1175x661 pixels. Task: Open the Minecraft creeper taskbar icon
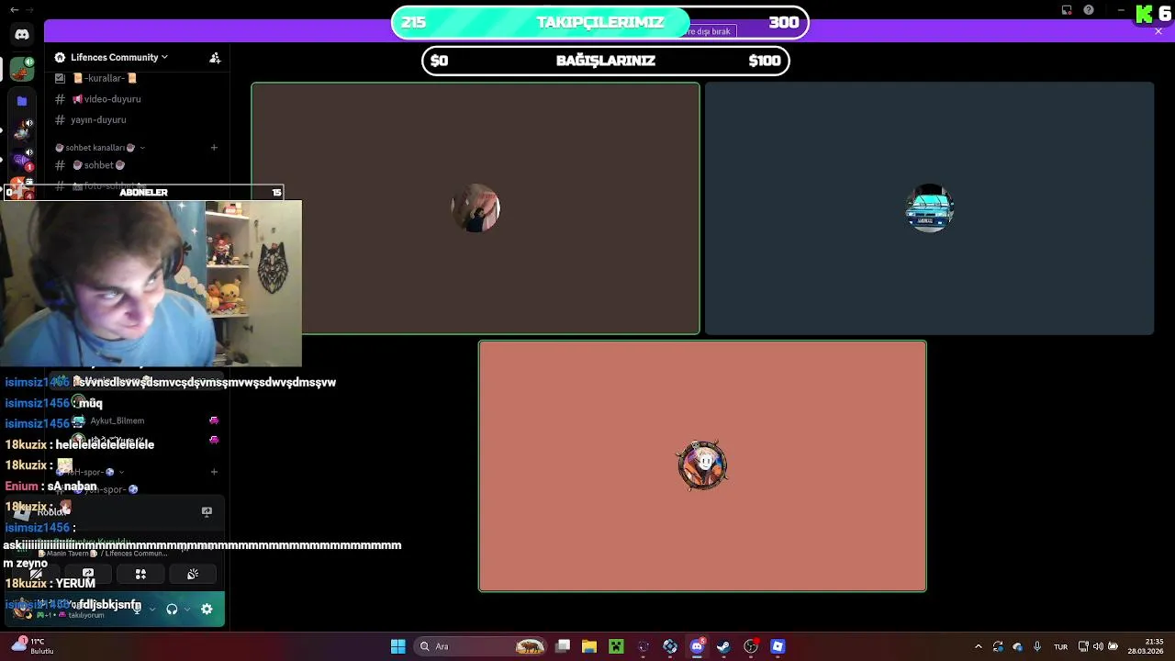(x=616, y=646)
